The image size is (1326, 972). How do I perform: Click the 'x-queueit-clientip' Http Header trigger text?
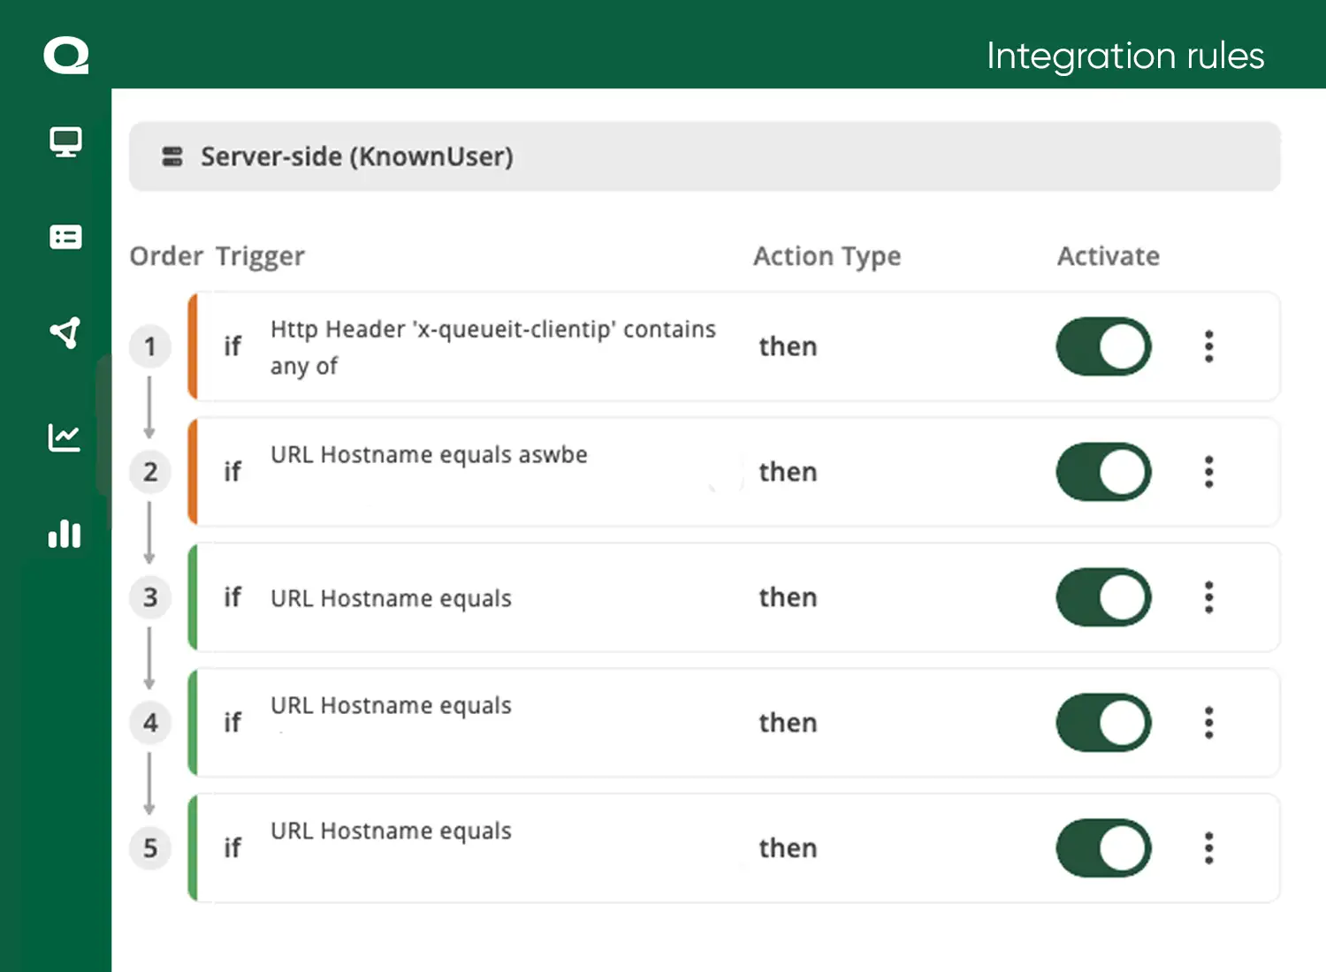coord(492,347)
